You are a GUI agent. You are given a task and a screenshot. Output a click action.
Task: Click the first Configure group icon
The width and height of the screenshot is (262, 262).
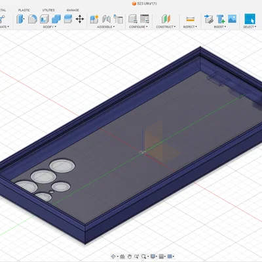[x=133, y=19]
